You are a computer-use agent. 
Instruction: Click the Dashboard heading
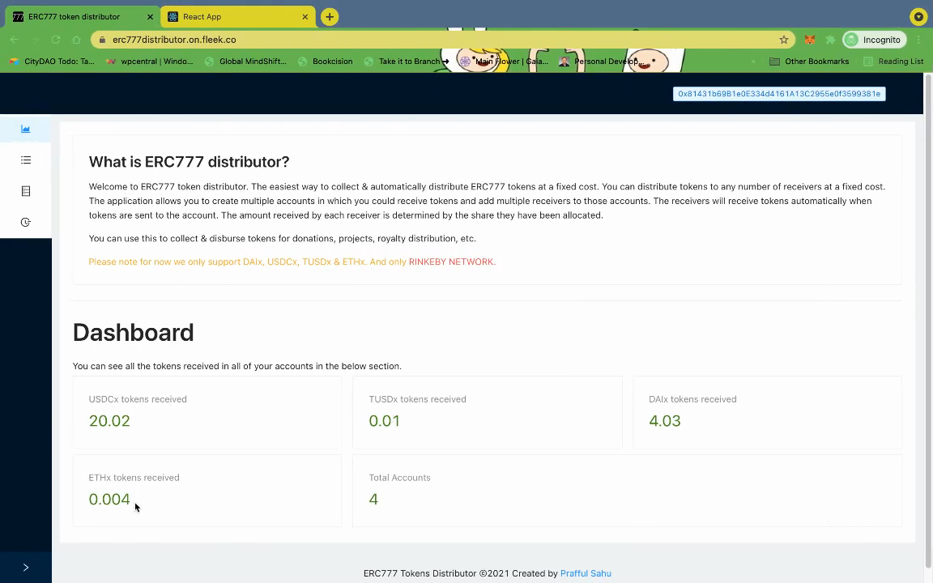pos(134,333)
